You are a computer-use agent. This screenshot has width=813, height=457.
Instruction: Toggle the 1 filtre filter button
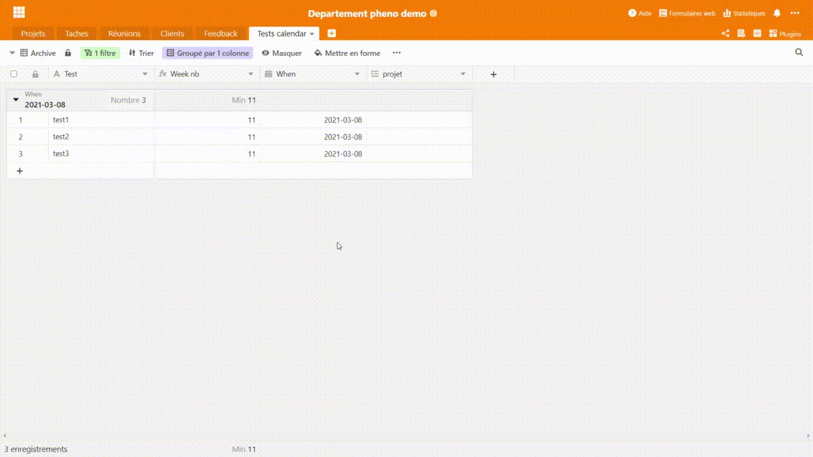(x=100, y=53)
